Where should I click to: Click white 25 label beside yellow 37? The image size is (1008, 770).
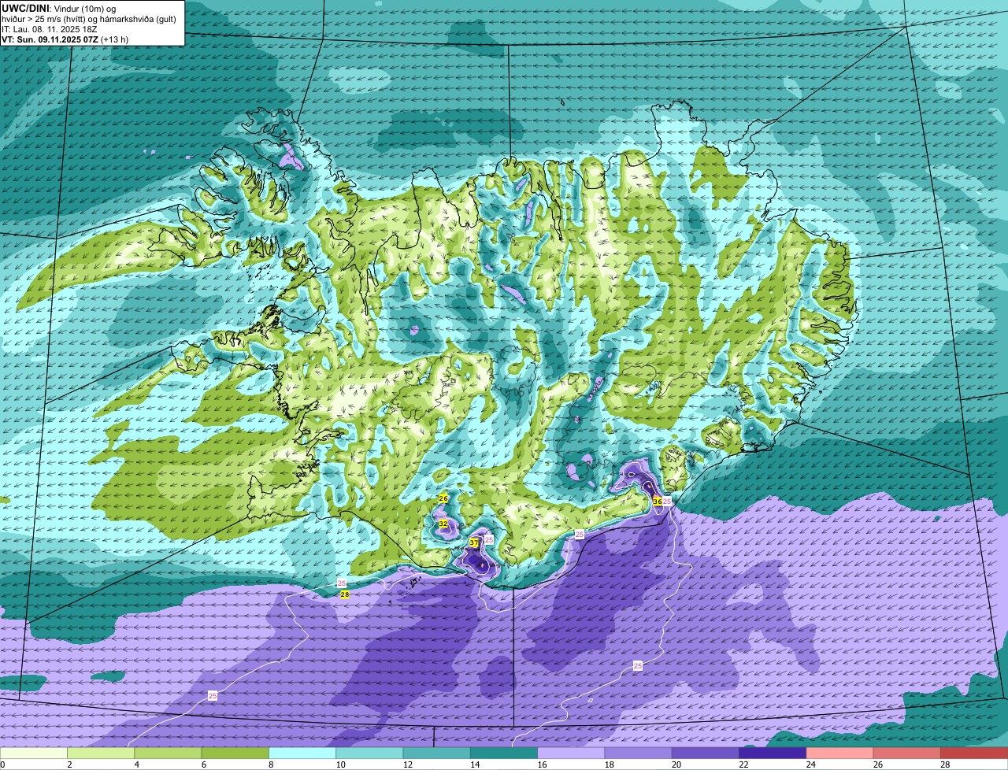click(x=488, y=539)
